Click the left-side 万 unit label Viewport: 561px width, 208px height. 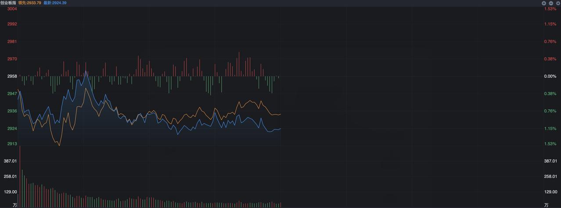(x=14, y=205)
